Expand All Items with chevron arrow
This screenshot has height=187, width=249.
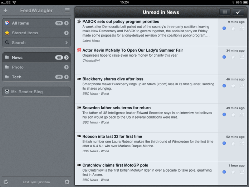pos(67,23)
